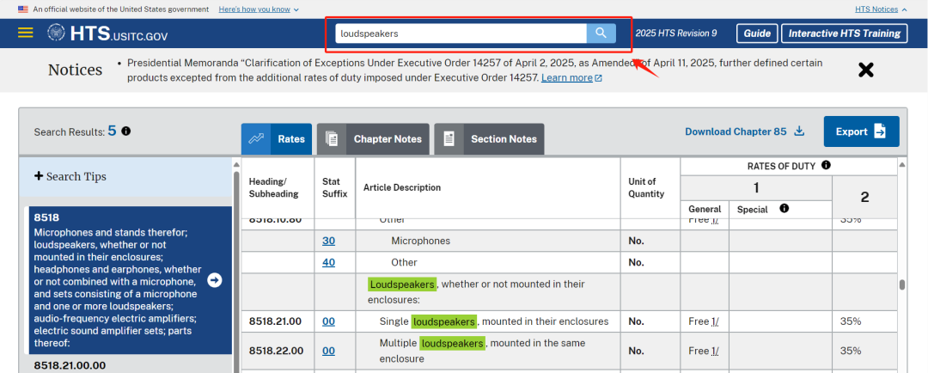
Task: Click the Export button
Action: click(x=861, y=131)
